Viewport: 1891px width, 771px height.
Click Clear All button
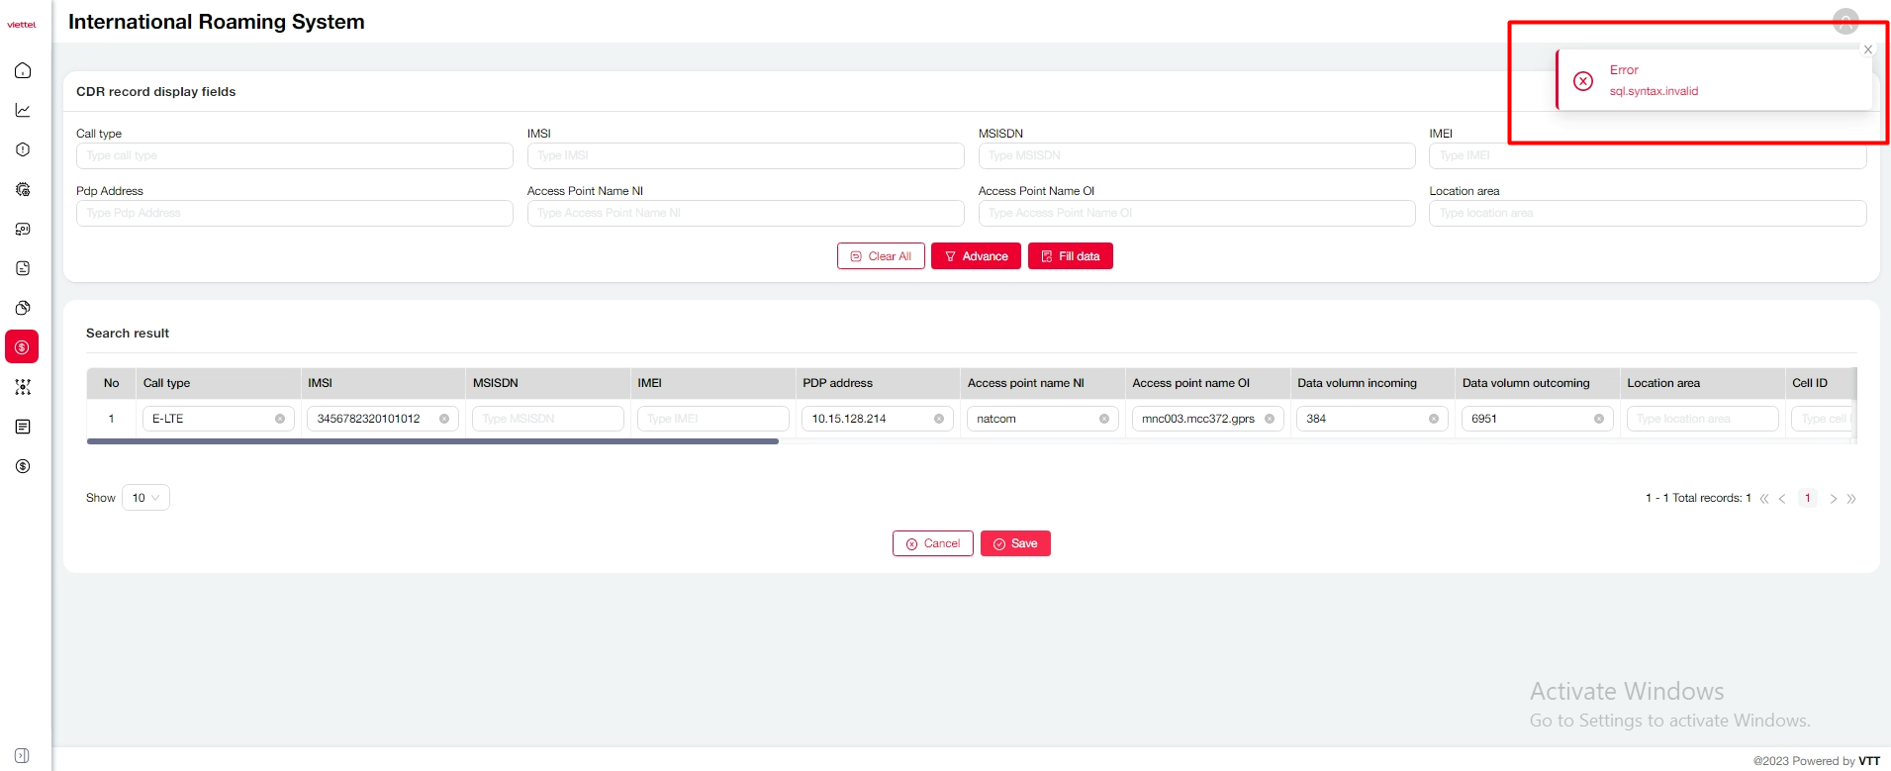pyautogui.click(x=881, y=256)
